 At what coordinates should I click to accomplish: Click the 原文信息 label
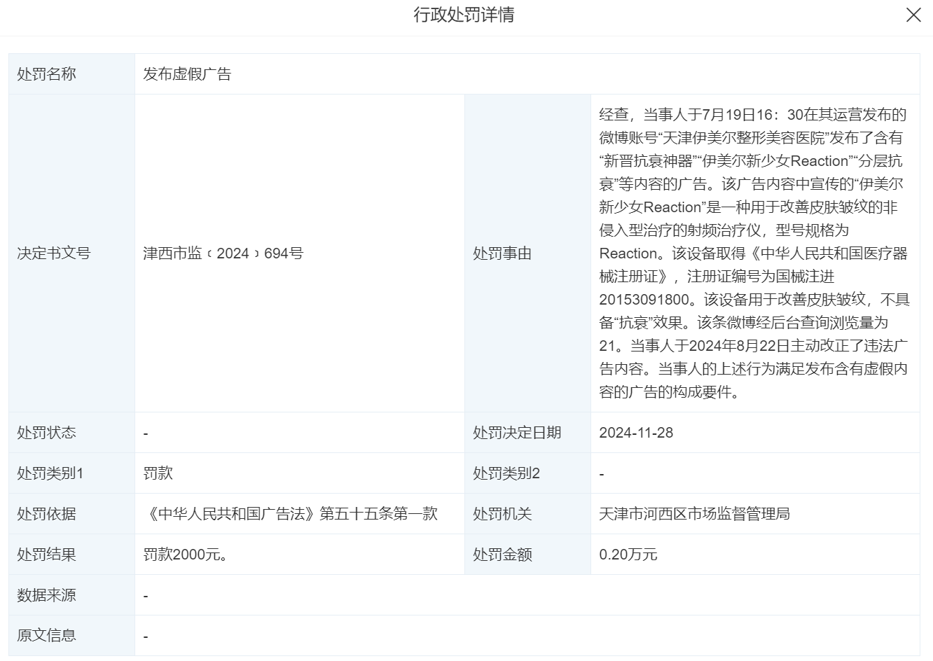coord(46,636)
